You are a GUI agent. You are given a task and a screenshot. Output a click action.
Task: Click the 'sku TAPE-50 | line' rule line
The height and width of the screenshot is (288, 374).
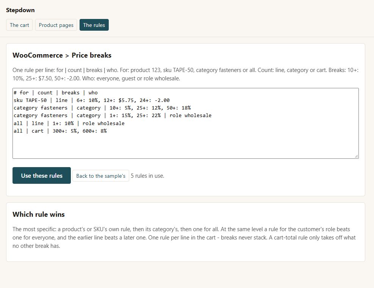[92, 100]
